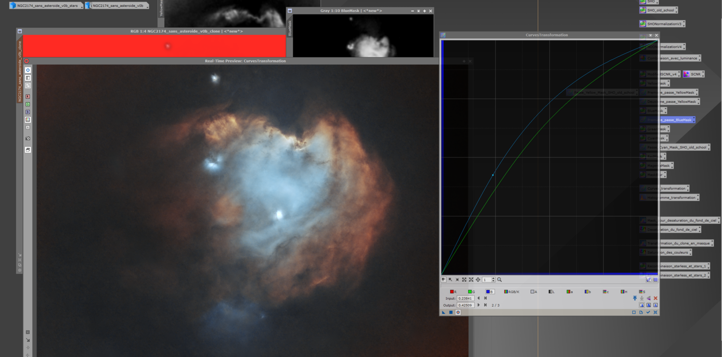Viewport: 722px width, 357px height.
Task: Click the window icon below the camera
Action: pyautogui.click(x=28, y=150)
